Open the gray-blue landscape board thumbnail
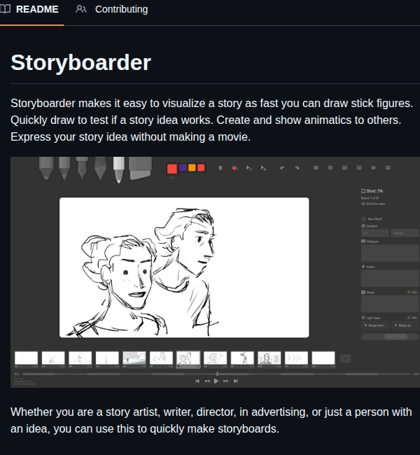Image resolution: width=420 pixels, height=455 pixels. tap(134, 358)
